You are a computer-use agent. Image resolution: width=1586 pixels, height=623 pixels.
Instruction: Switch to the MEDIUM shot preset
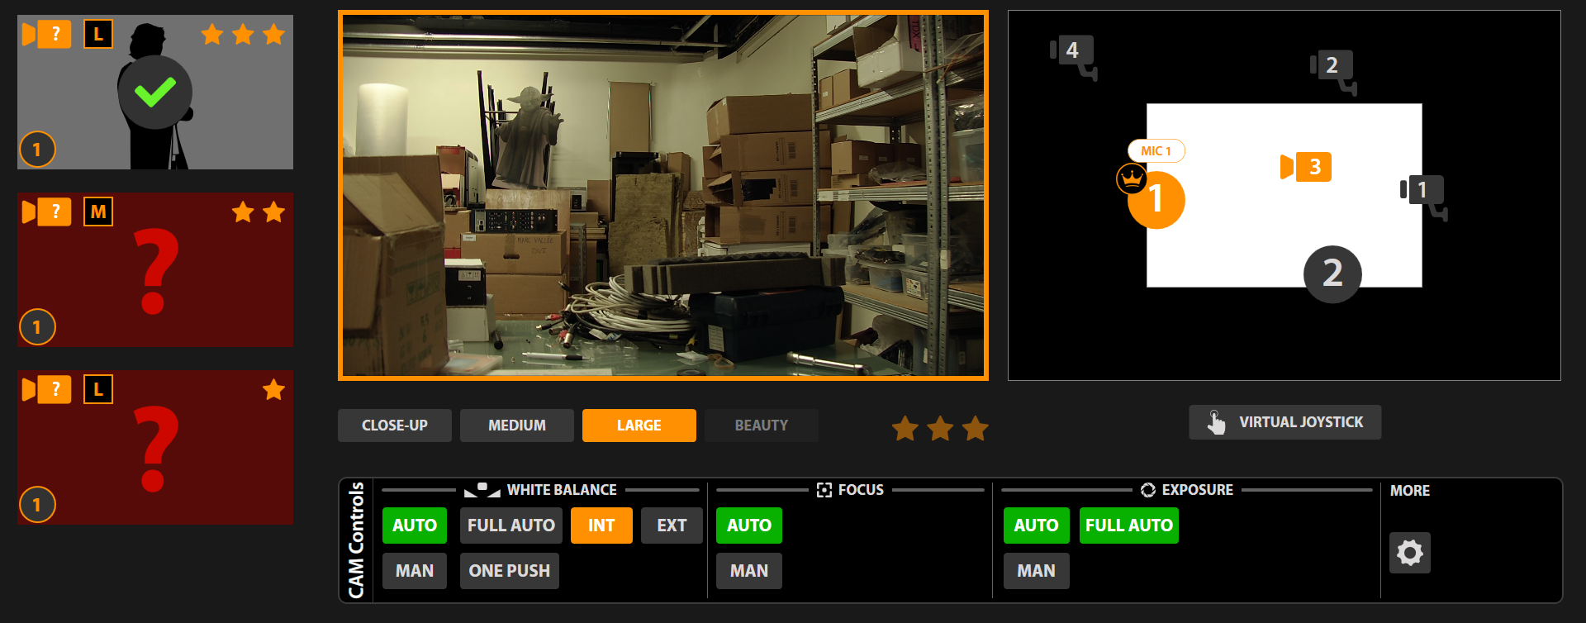(516, 426)
